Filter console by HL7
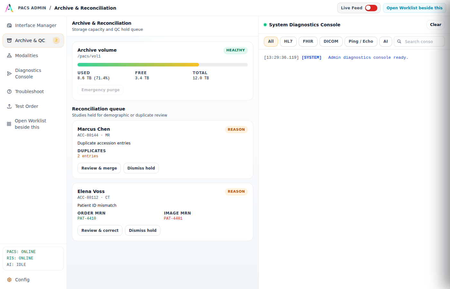The width and height of the screenshot is (450, 289). coord(288,41)
